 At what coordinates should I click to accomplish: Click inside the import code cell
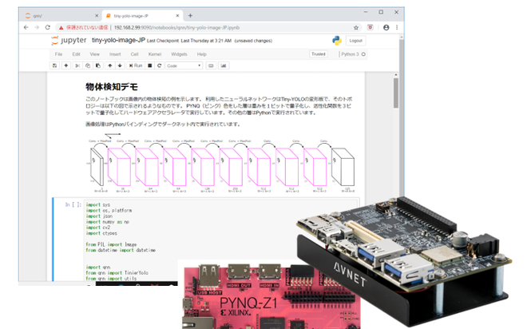click(x=221, y=240)
